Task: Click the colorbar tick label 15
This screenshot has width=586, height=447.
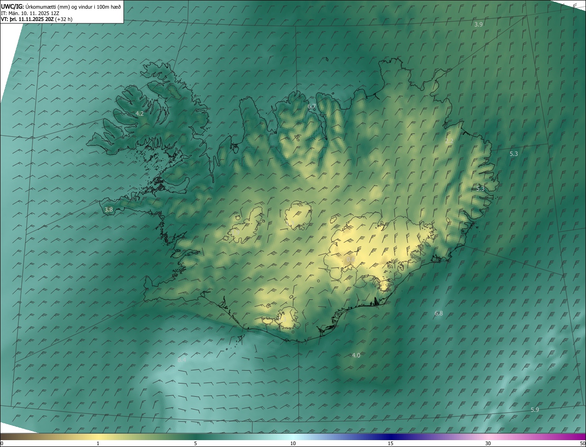Action: [391, 443]
